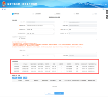Select step 4 审核中

click(76, 14)
